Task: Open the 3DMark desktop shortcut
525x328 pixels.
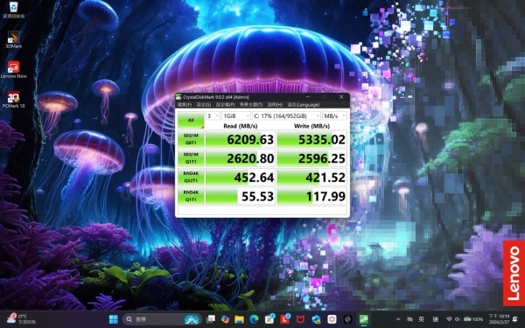Action: pyautogui.click(x=13, y=39)
